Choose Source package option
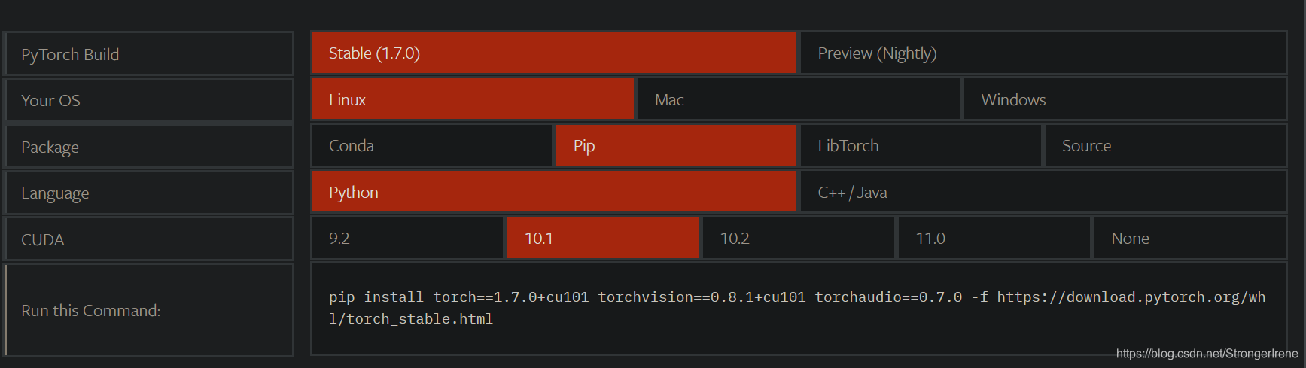Image resolution: width=1306 pixels, height=368 pixels. pyautogui.click(x=1165, y=146)
